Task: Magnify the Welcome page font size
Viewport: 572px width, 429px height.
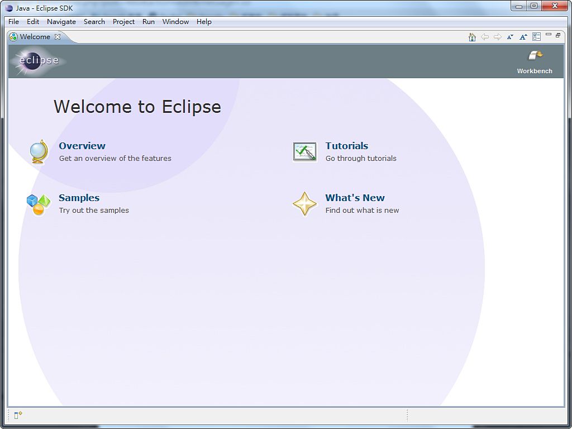Action: pyautogui.click(x=523, y=37)
